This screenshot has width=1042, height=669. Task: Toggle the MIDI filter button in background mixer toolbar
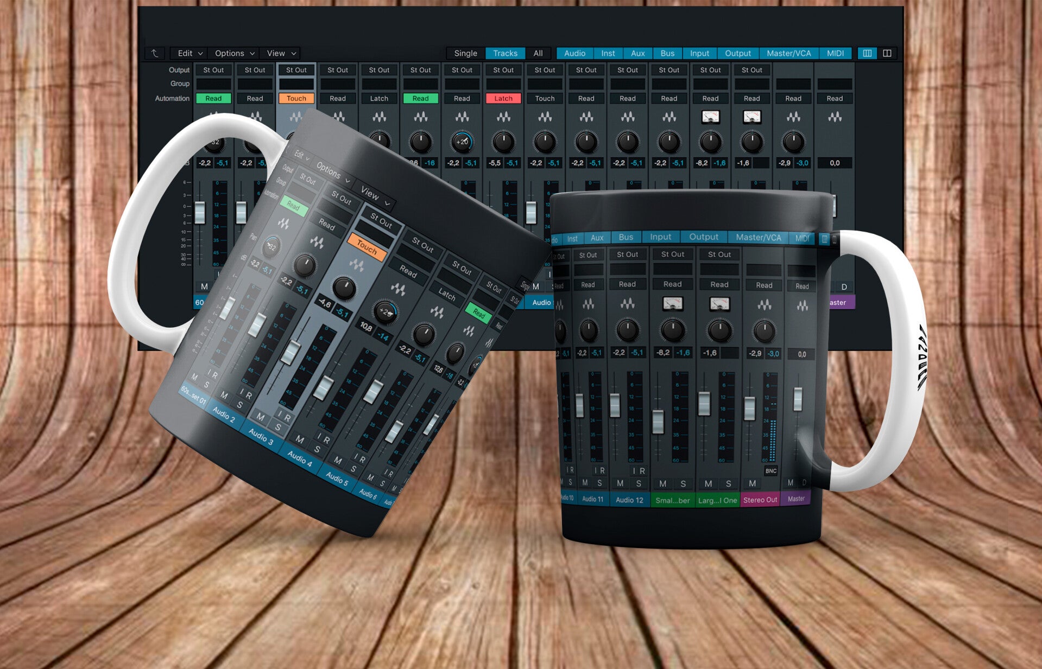(835, 53)
